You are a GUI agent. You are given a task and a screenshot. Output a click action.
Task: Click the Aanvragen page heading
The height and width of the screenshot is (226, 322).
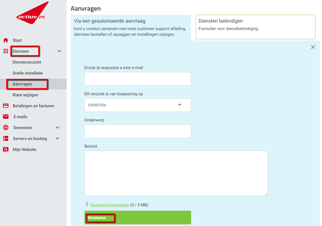point(86,9)
